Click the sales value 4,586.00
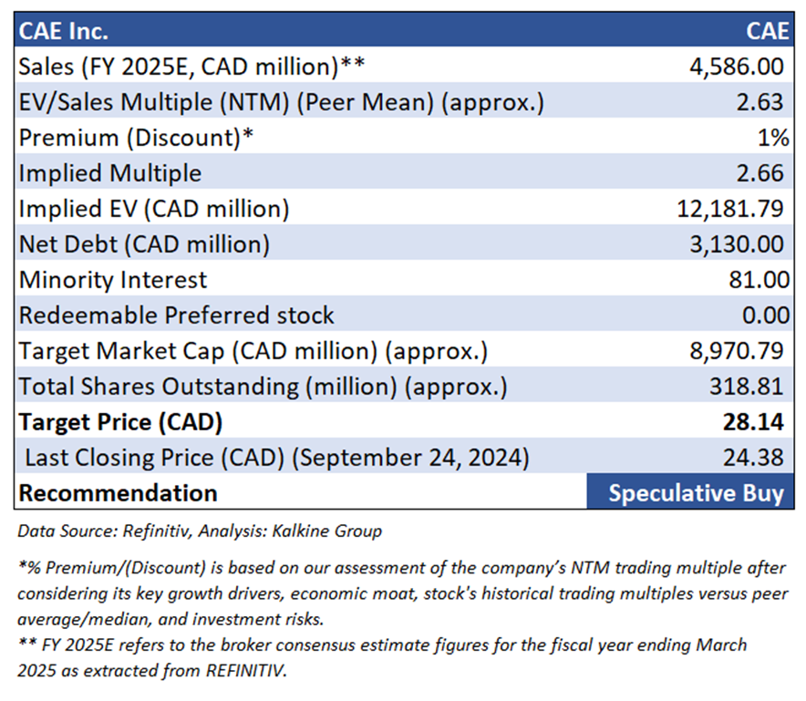Image resolution: width=806 pixels, height=701 pixels. (x=736, y=67)
